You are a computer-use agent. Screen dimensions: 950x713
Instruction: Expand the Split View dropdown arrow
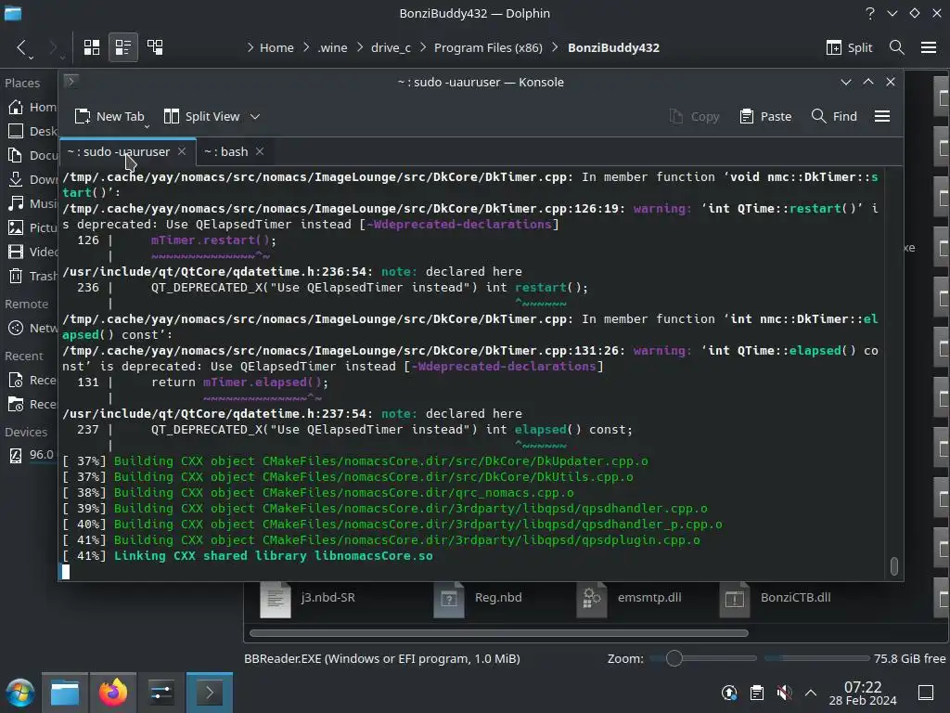(x=255, y=116)
